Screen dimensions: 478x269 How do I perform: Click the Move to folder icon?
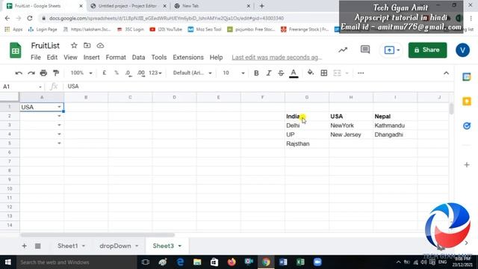[87, 46]
